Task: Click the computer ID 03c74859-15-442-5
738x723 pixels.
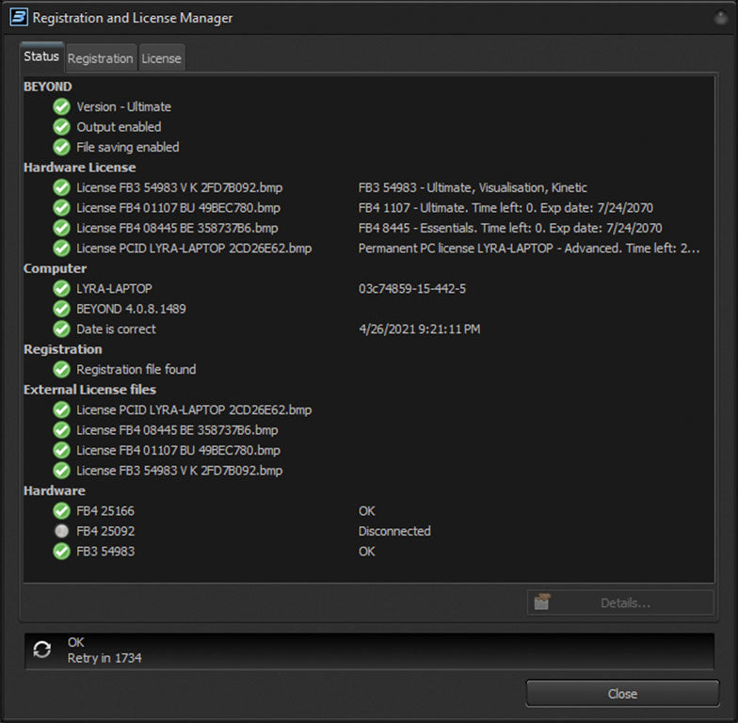Action: coord(412,288)
